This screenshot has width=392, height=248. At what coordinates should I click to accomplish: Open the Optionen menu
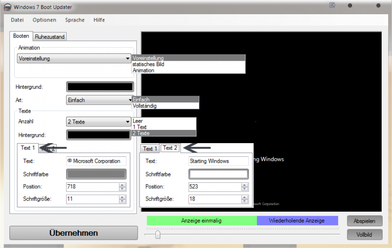[x=44, y=20]
